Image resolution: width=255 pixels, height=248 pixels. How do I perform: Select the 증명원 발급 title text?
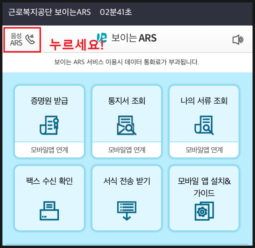point(49,101)
